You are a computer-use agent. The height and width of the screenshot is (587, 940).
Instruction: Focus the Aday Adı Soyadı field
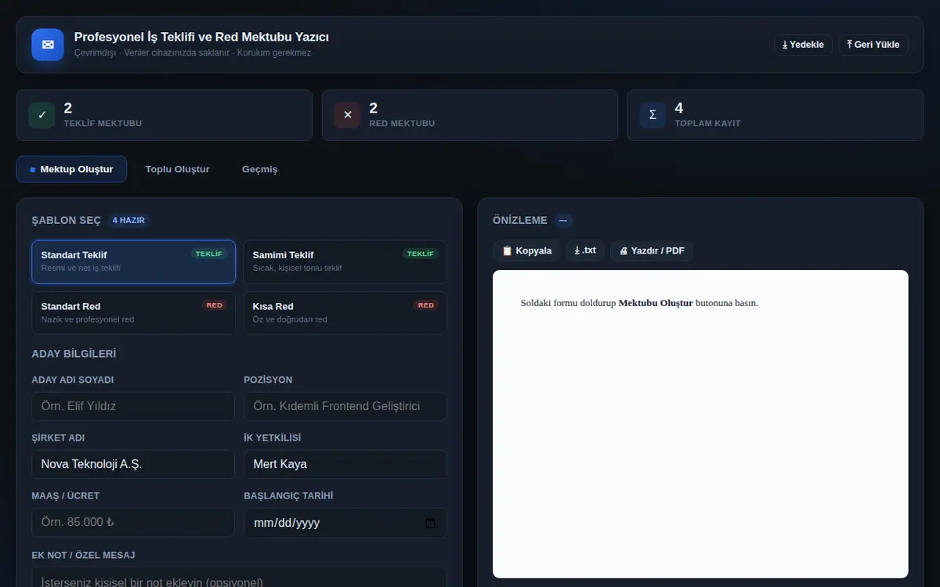pos(133,406)
